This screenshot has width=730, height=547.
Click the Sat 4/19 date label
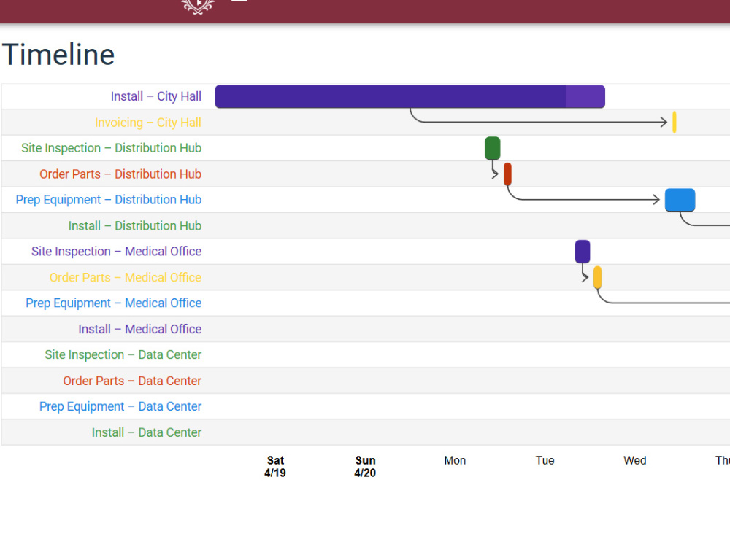(x=275, y=467)
